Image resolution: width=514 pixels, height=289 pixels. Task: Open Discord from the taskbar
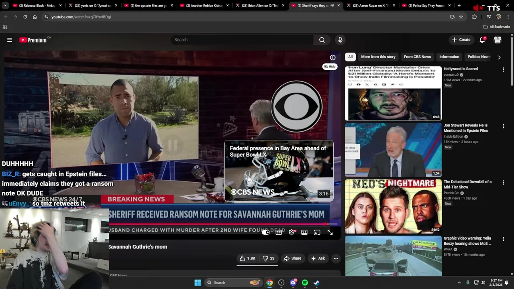[293, 283]
